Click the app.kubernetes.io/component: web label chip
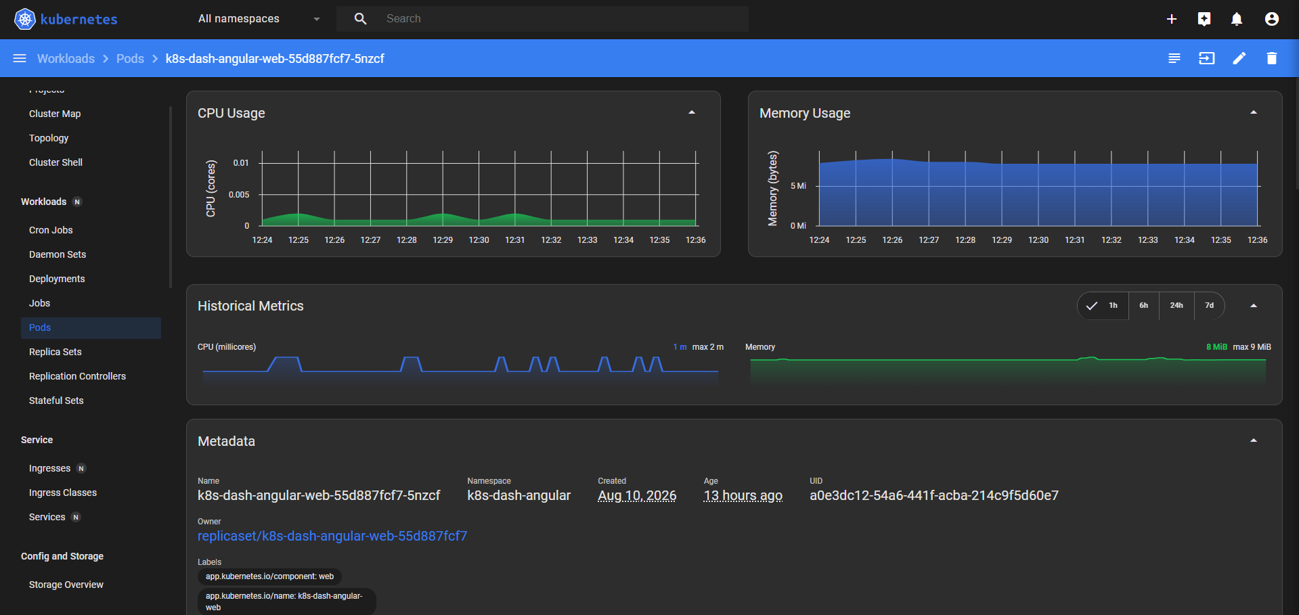Screen dimensions: 1299x615 [269, 576]
